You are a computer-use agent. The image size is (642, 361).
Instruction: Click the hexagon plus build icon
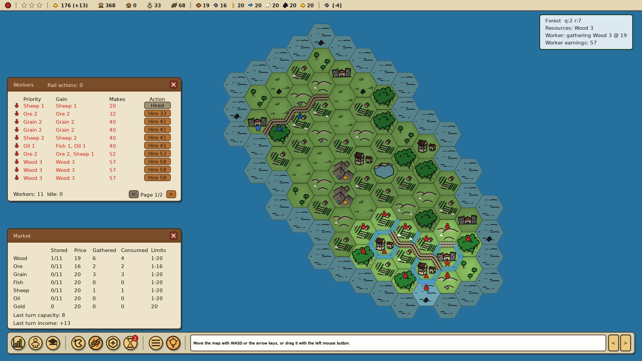click(113, 343)
